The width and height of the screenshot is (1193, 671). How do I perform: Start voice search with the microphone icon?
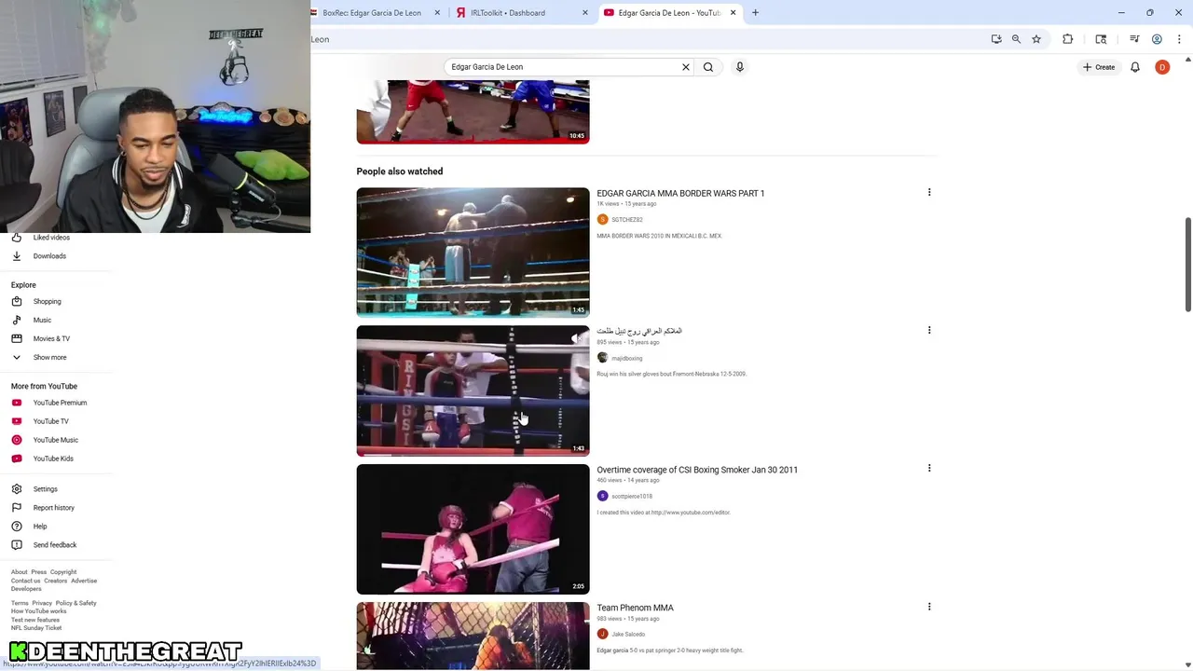click(740, 67)
